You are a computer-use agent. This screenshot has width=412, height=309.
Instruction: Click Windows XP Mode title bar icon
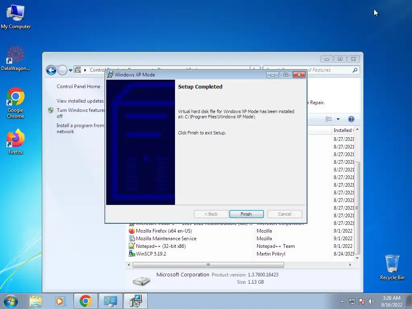(110, 74)
